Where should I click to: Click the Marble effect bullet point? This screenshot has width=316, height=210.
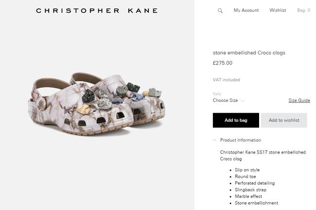[x=249, y=196]
